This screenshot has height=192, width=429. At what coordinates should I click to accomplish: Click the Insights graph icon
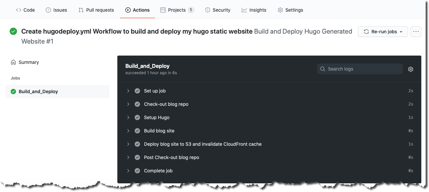[244, 10]
